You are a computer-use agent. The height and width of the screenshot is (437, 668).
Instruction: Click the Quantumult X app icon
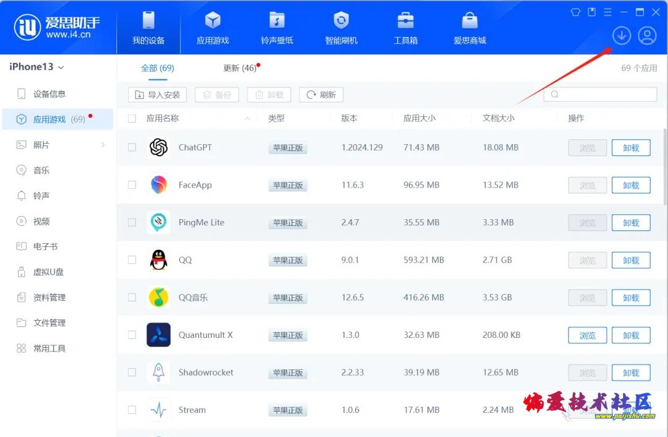[158, 335]
